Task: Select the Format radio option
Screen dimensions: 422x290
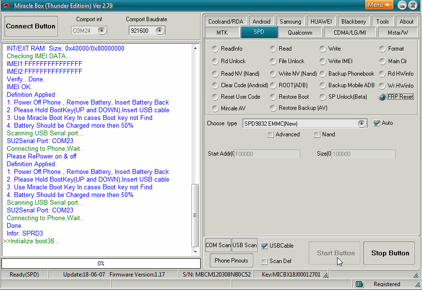Action: pyautogui.click(x=382, y=49)
